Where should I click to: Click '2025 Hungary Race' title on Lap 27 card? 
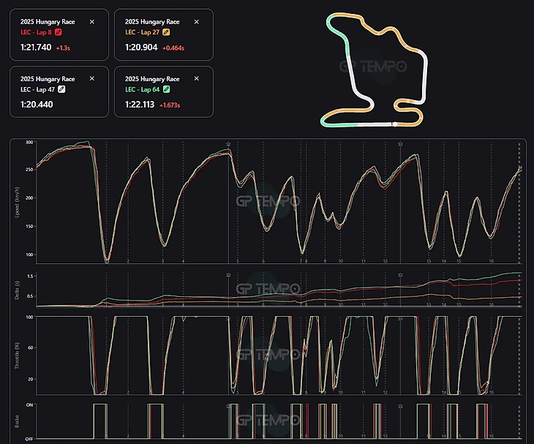pyautogui.click(x=151, y=22)
